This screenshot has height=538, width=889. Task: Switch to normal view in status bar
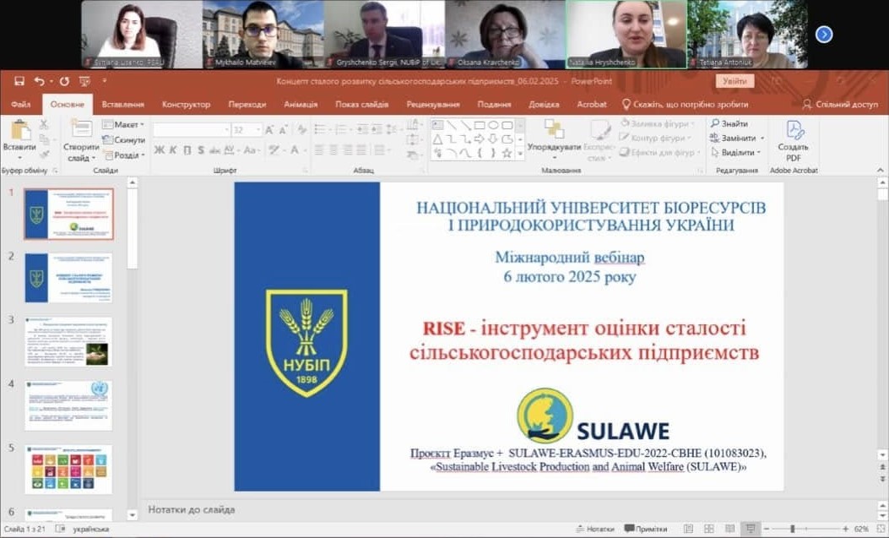[688, 529]
